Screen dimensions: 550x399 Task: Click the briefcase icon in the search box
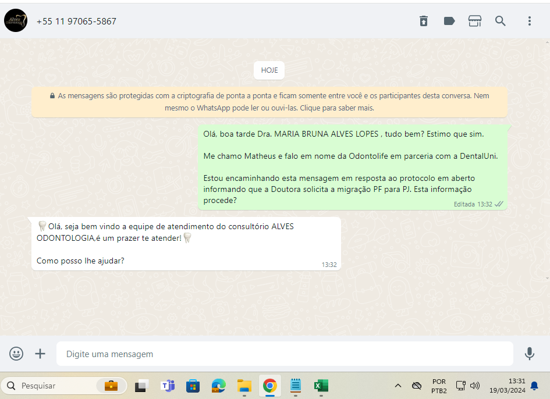click(111, 386)
